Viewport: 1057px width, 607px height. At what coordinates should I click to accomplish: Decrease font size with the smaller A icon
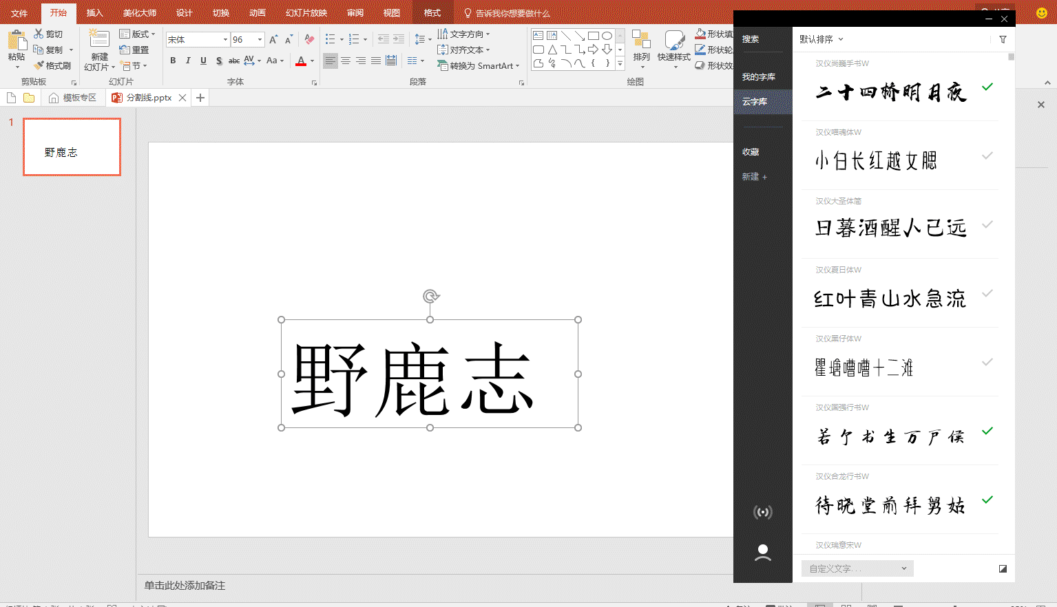click(x=289, y=39)
